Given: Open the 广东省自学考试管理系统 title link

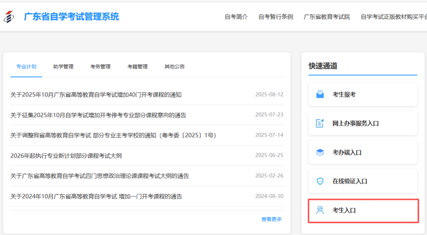Looking at the screenshot, I should pyautogui.click(x=71, y=17).
